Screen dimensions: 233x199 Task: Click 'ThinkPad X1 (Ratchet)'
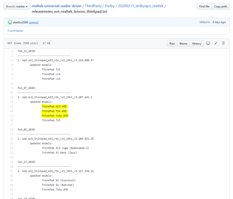pyautogui.click(x=58, y=185)
